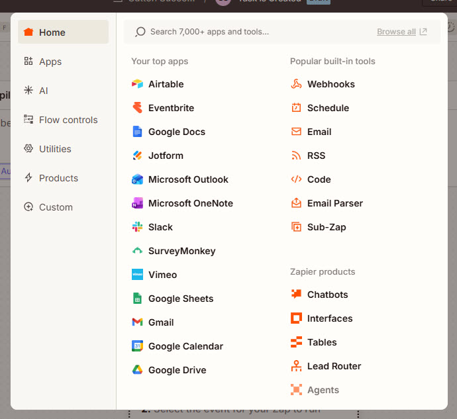Select Chatbots product label

327,295
